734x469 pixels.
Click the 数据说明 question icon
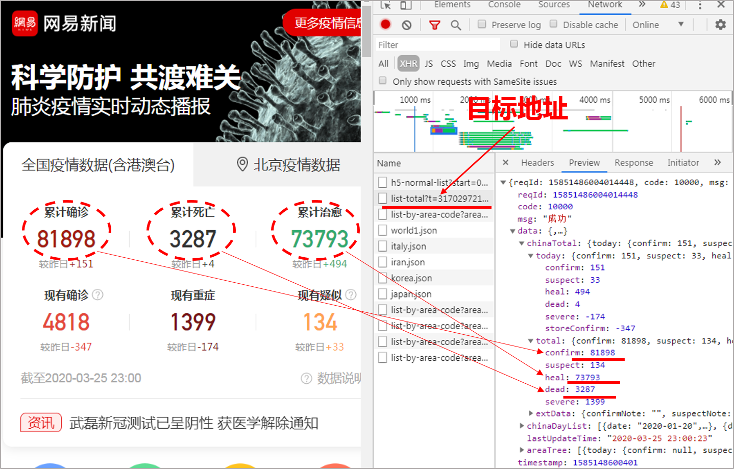pos(306,378)
